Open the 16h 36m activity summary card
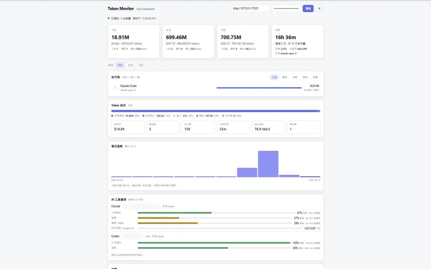This screenshot has width=431, height=269. click(298, 41)
